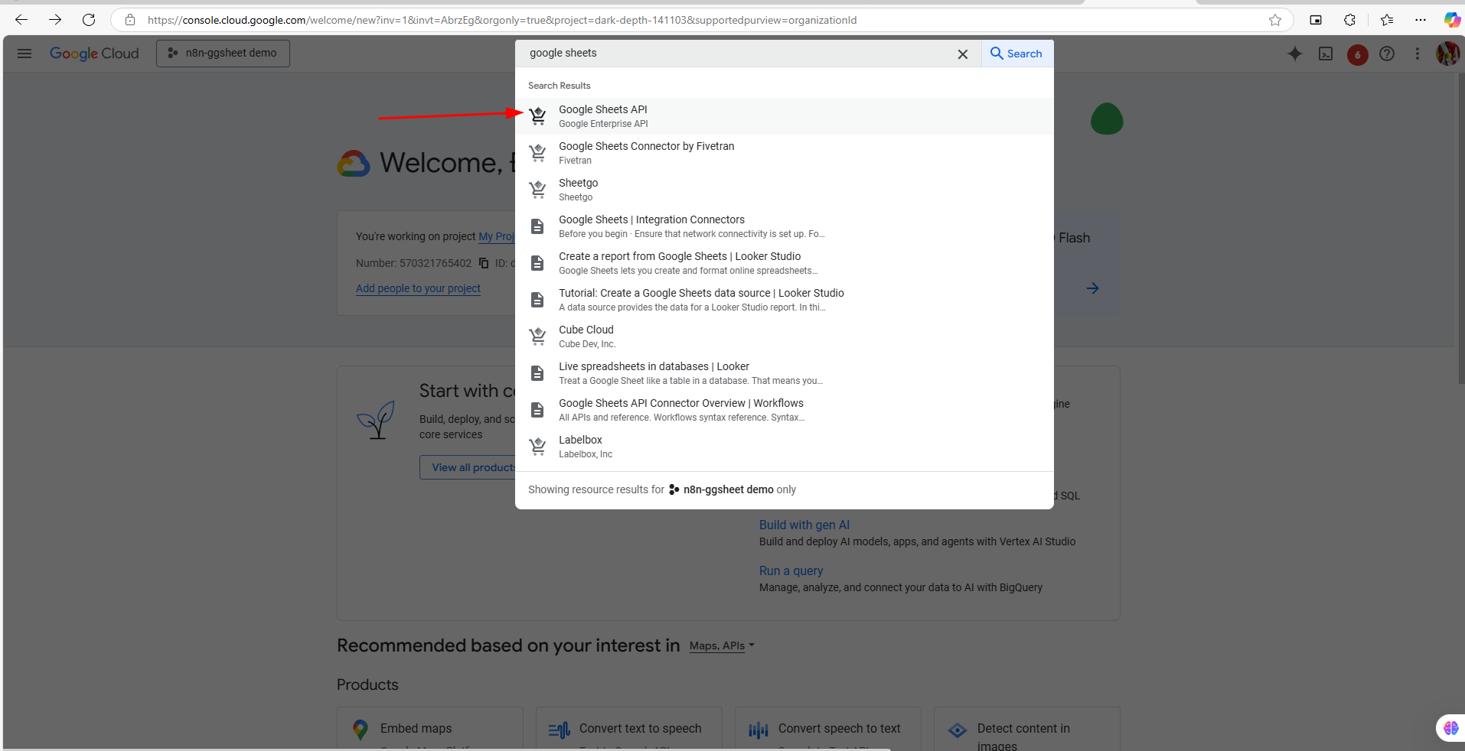Screen dimensions: 1465x751
Task: Open the notifications badge showing 6
Action: 1358,54
